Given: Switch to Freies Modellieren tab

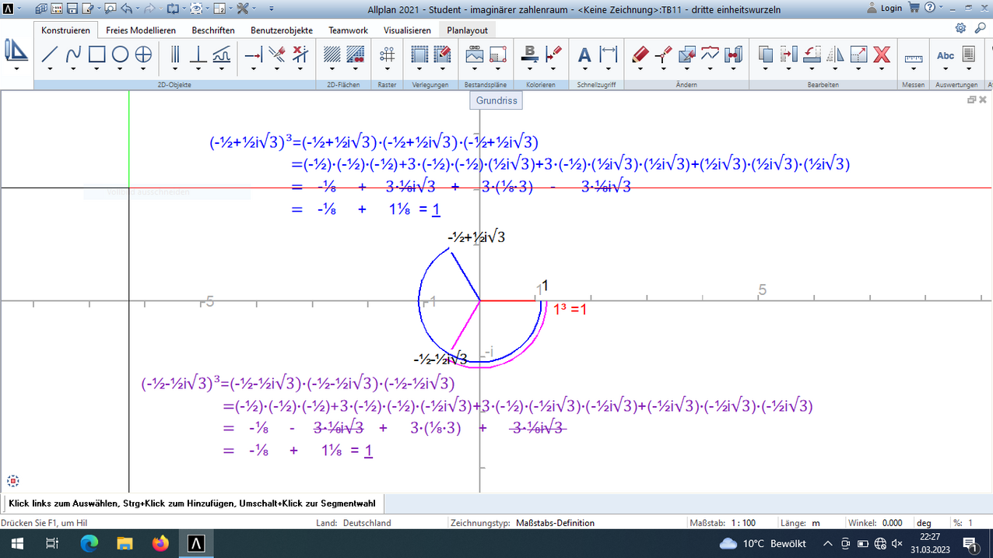Looking at the screenshot, I should pyautogui.click(x=141, y=30).
